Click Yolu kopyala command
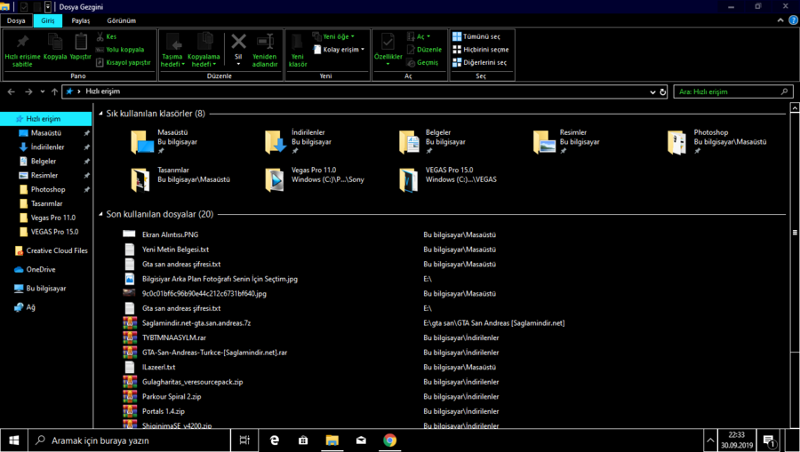The image size is (800, 452). 120,50
